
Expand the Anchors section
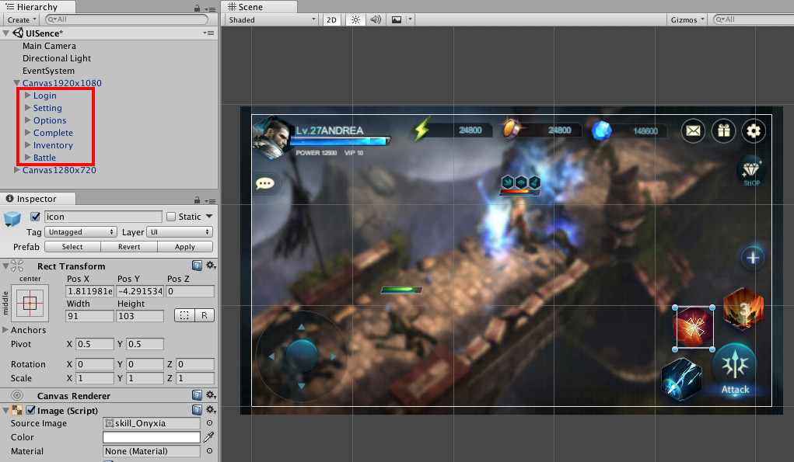click(5, 329)
